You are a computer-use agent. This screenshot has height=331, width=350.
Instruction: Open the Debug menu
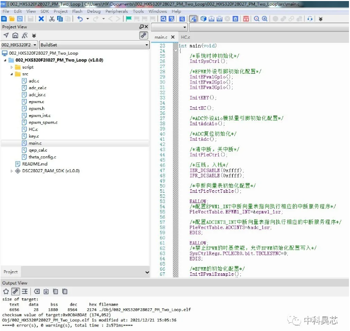point(94,11)
